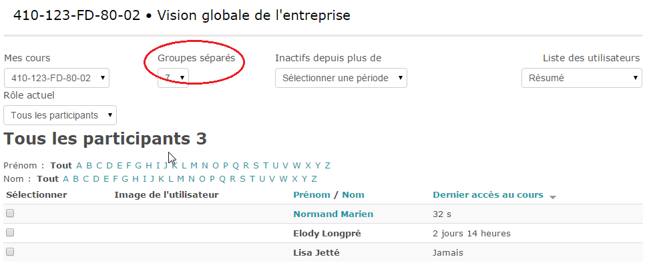Open the Inactifs depuis plus de period selector
Screen dimensions: 661x271
(341, 78)
